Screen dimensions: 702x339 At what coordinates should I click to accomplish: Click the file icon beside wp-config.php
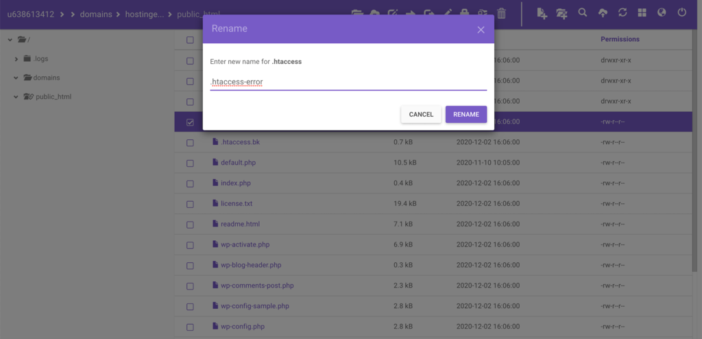click(x=215, y=327)
